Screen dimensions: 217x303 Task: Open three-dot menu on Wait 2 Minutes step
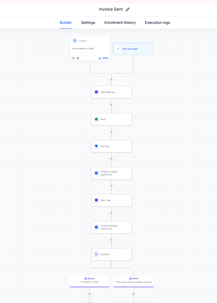(x=127, y=92)
